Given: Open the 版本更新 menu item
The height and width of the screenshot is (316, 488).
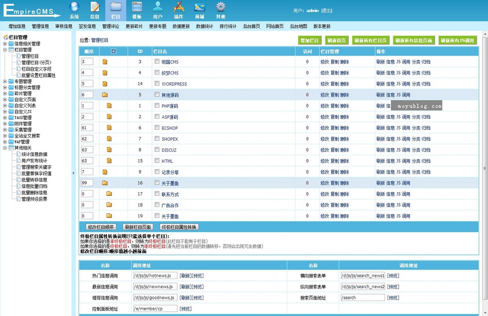Looking at the screenshot, I should (322, 26).
